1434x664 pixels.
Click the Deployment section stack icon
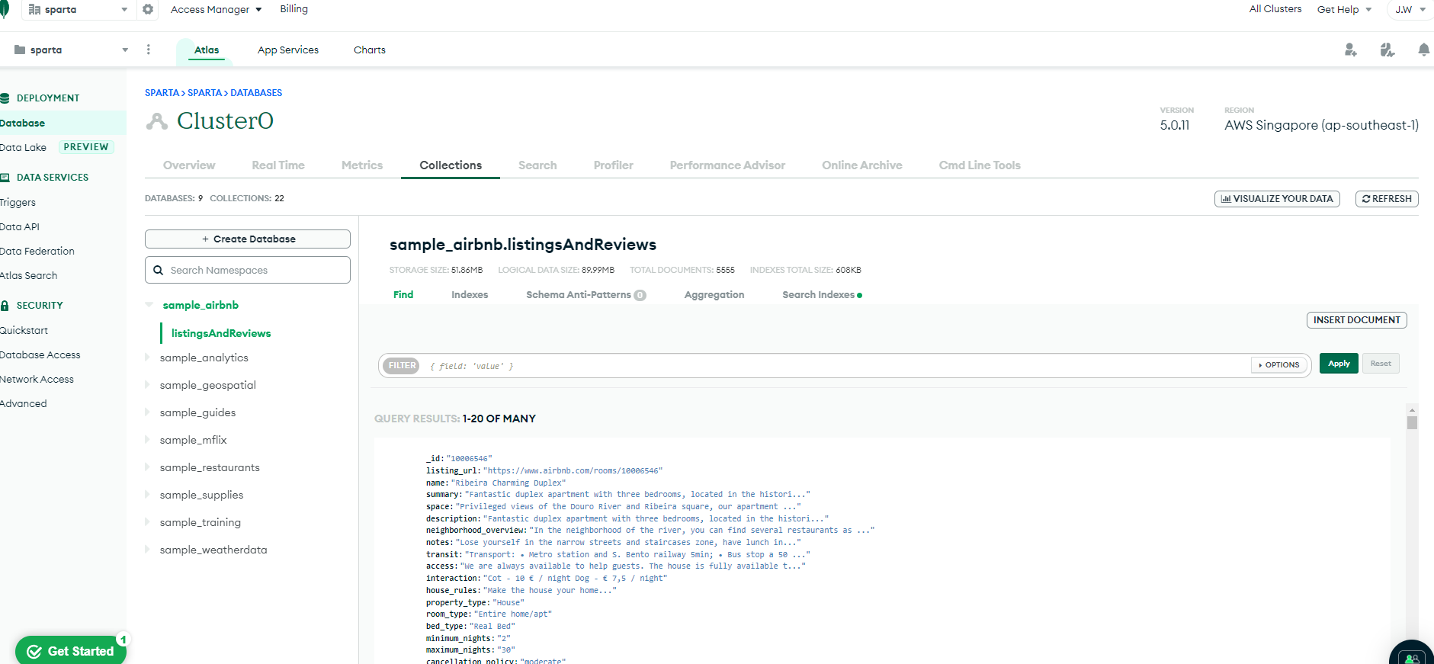[5, 98]
